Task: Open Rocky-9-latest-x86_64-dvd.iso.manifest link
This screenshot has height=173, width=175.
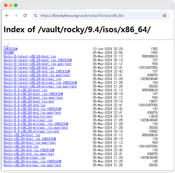Action: tap(37, 75)
